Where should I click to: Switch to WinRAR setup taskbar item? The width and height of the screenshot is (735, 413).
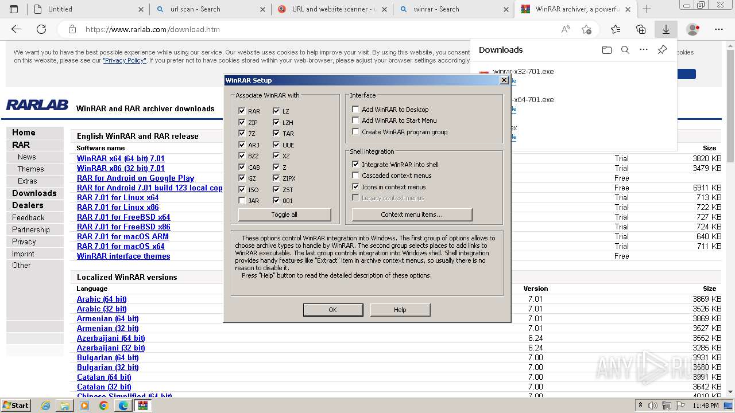(142, 406)
